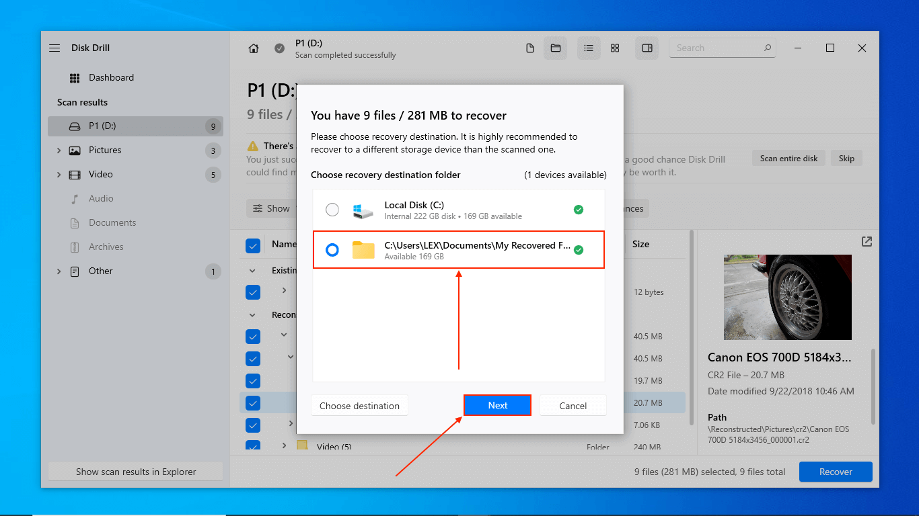Click the Pictures category icon

(x=75, y=150)
